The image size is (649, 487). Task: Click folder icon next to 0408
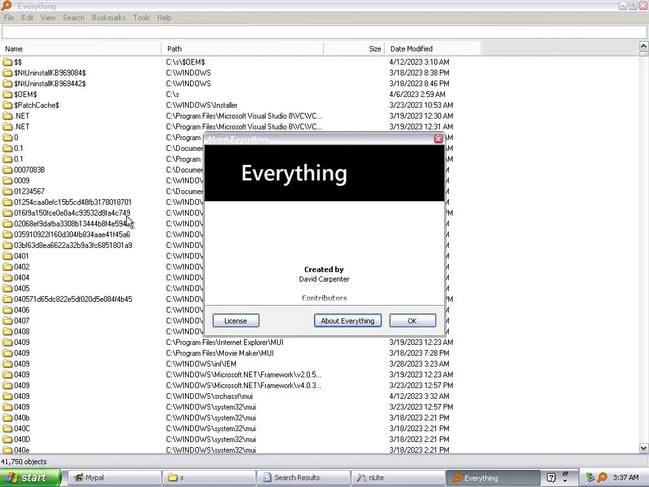[8, 331]
